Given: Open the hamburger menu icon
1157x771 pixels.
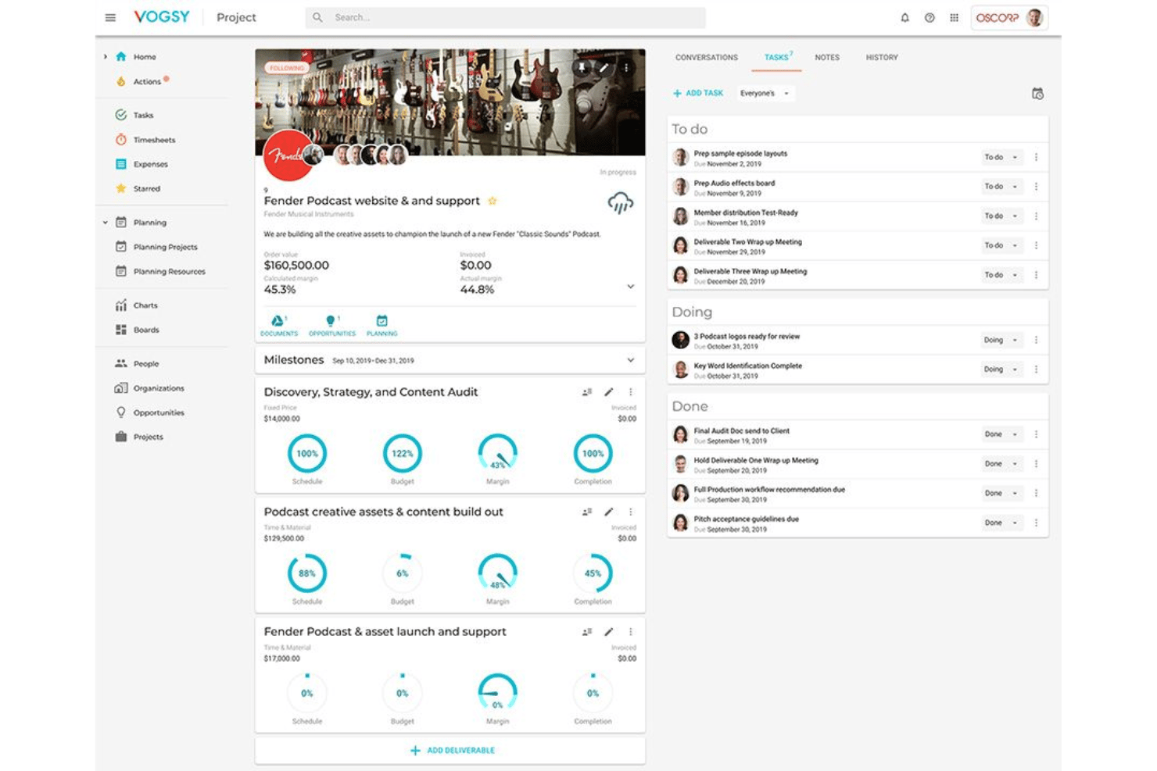Looking at the screenshot, I should click(110, 17).
